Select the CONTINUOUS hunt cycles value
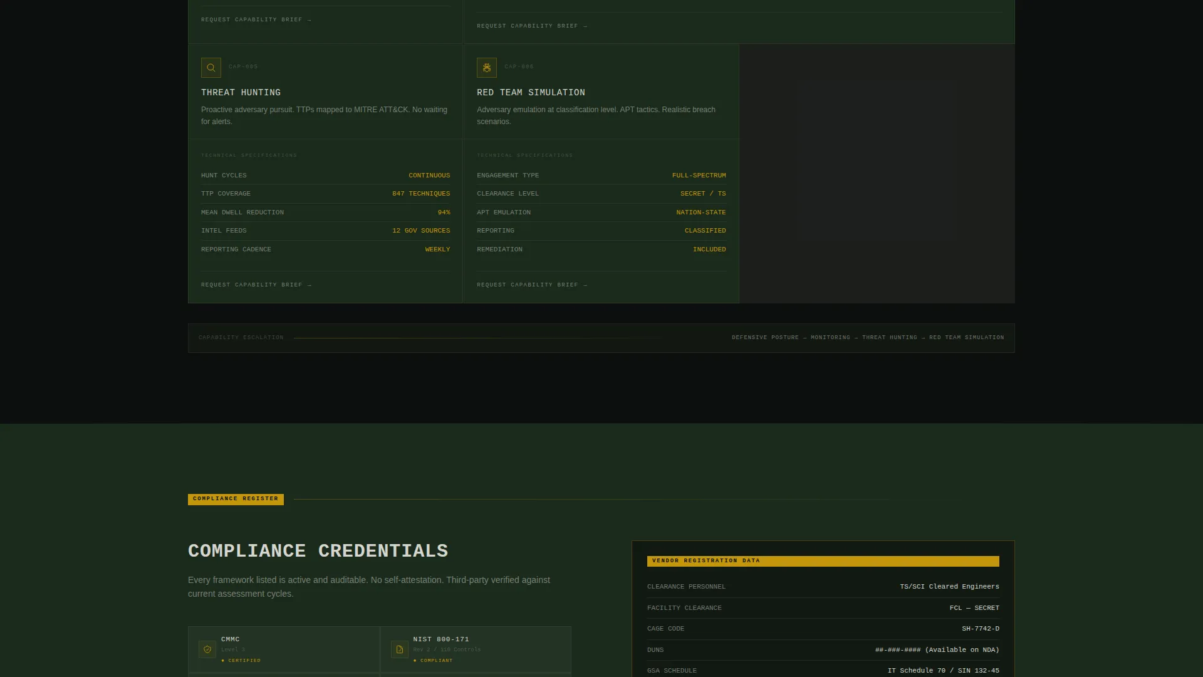This screenshot has height=677, width=1203. pos(429,176)
